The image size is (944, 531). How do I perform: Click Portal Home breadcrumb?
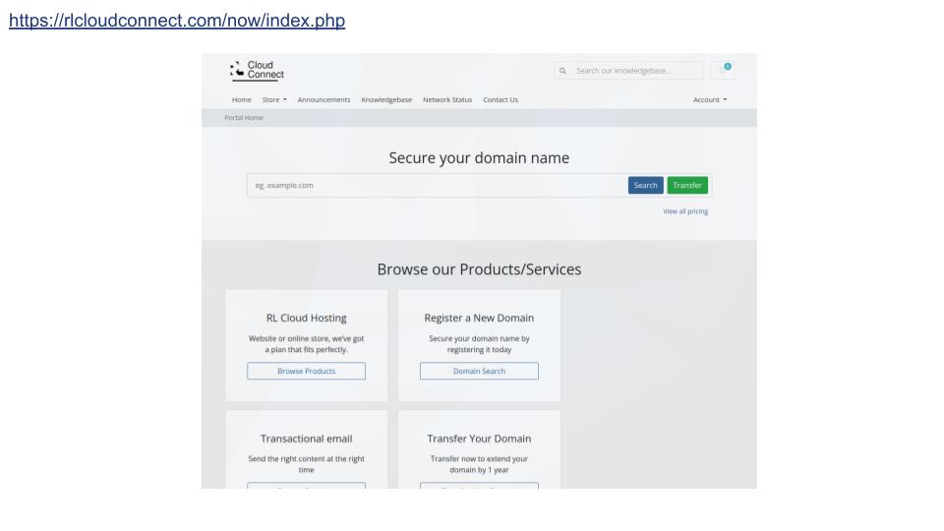tap(244, 118)
